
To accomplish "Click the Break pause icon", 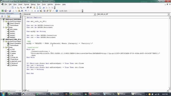I will point(35,11).
